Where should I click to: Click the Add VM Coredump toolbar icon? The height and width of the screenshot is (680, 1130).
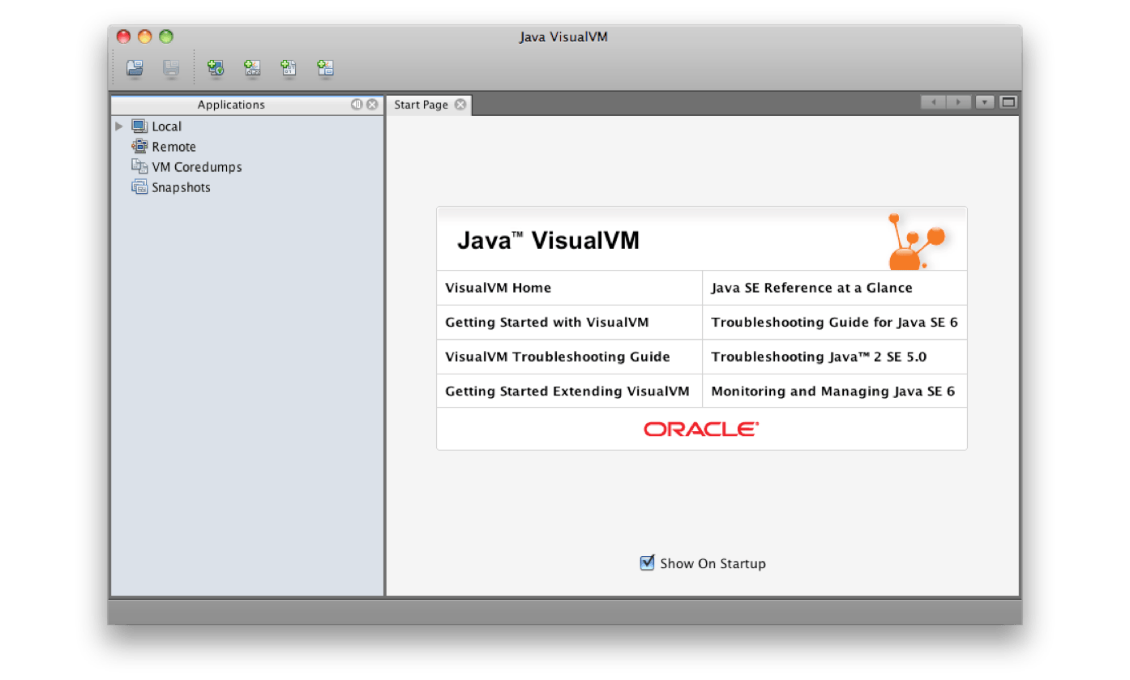(x=289, y=68)
